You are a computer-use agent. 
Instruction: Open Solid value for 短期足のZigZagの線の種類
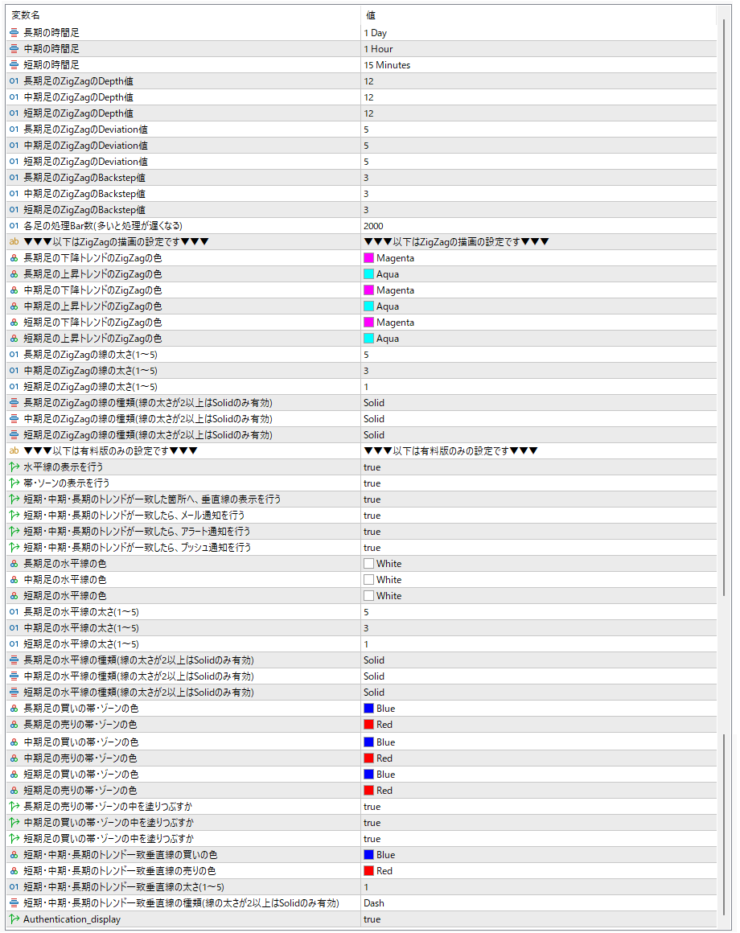click(x=373, y=434)
